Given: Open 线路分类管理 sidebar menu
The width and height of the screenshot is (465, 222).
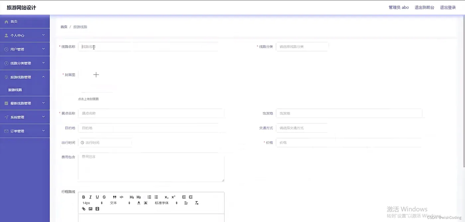Looking at the screenshot, I should click(x=25, y=63).
